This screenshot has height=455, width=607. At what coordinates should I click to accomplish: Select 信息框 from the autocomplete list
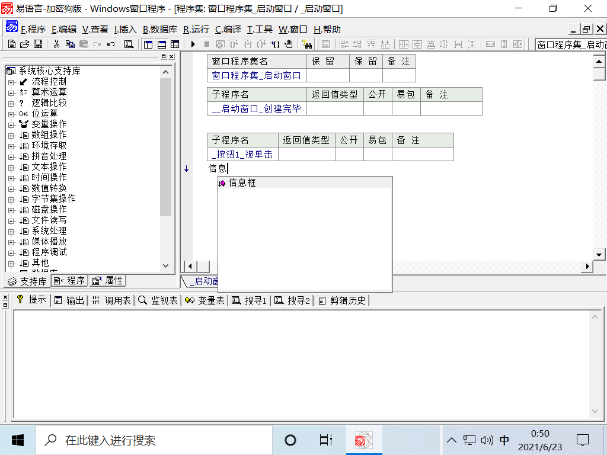pos(305,182)
